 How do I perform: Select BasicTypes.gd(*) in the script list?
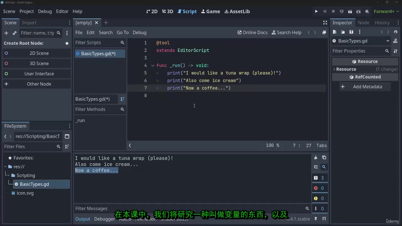100,54
